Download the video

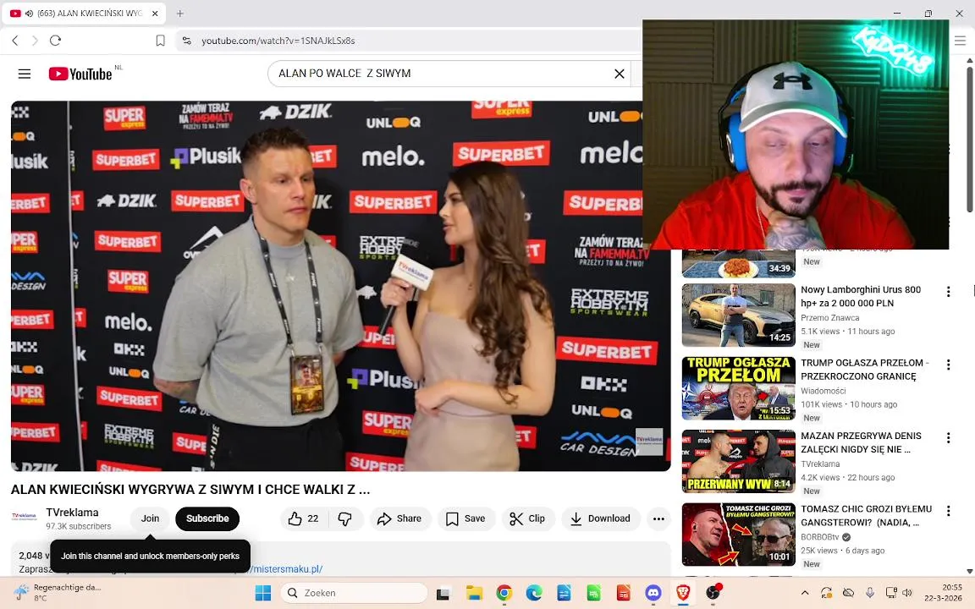point(601,518)
